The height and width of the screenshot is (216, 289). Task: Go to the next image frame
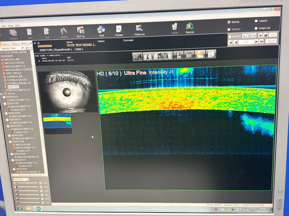[x=256, y=42]
